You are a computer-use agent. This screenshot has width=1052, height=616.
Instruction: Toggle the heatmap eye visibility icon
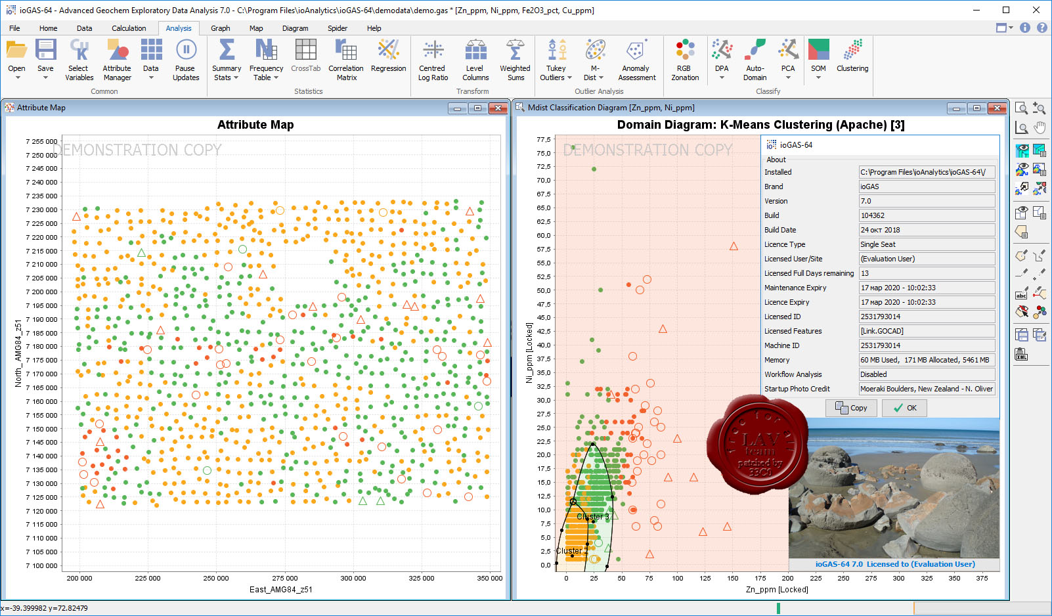point(1021,170)
